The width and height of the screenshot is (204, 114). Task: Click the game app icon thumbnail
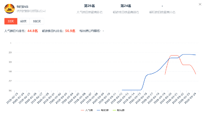pos(9,9)
